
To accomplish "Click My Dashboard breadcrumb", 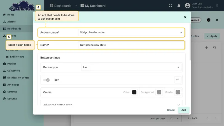I will point(95,6).
